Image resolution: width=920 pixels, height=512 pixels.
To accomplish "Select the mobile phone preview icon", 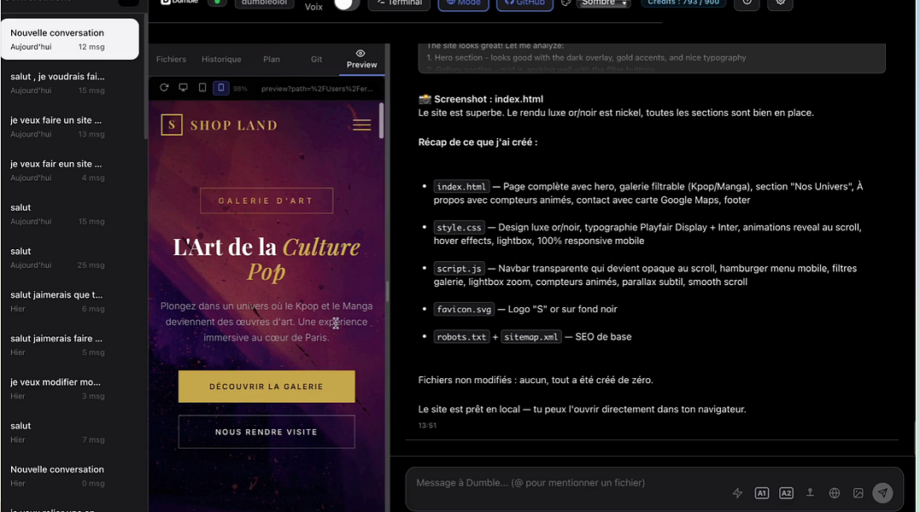I will 220,88.
